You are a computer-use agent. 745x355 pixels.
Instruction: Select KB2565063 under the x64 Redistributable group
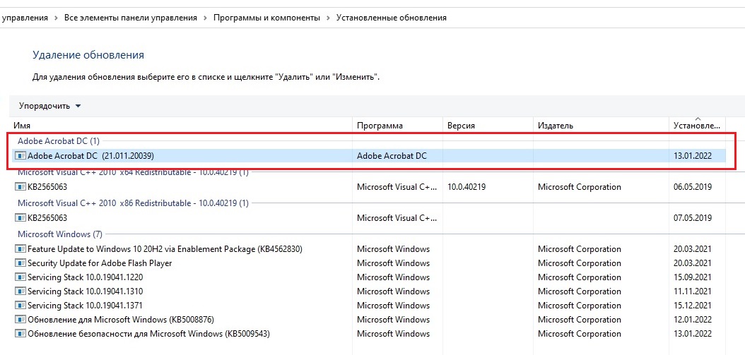pyautogui.click(x=368, y=187)
